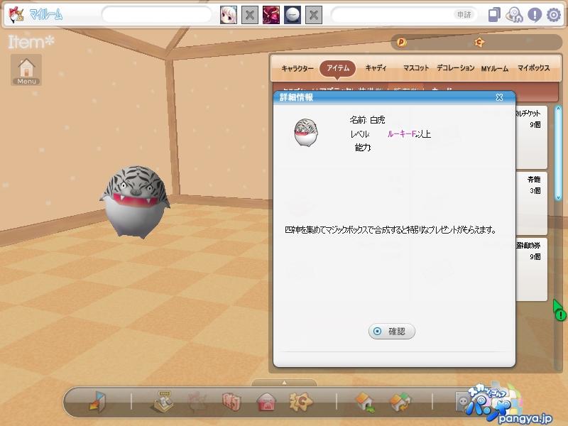Open the cash register shop icon

coord(163,401)
